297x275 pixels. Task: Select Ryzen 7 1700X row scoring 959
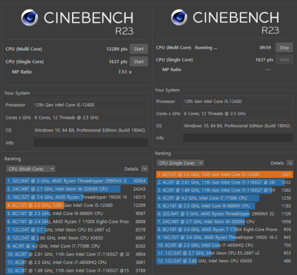(x=224, y=229)
